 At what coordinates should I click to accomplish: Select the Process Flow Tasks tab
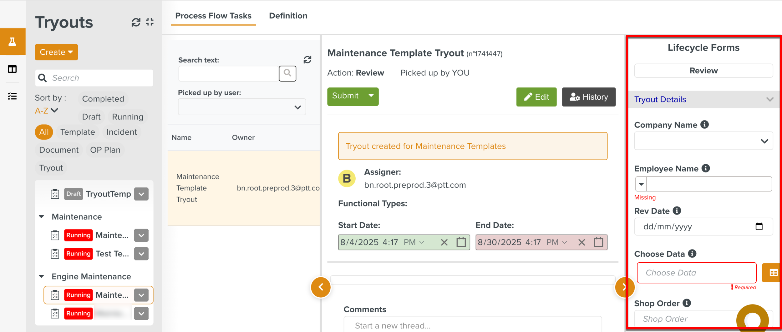pyautogui.click(x=213, y=16)
